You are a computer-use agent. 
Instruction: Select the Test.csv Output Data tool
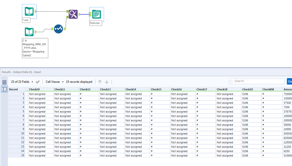[96, 14]
